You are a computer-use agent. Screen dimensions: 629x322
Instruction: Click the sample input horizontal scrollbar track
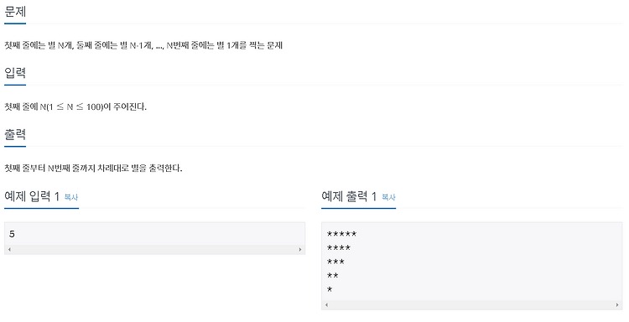154,249
